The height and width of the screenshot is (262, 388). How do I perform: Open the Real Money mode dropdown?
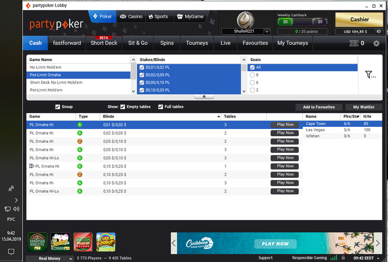[49, 259]
